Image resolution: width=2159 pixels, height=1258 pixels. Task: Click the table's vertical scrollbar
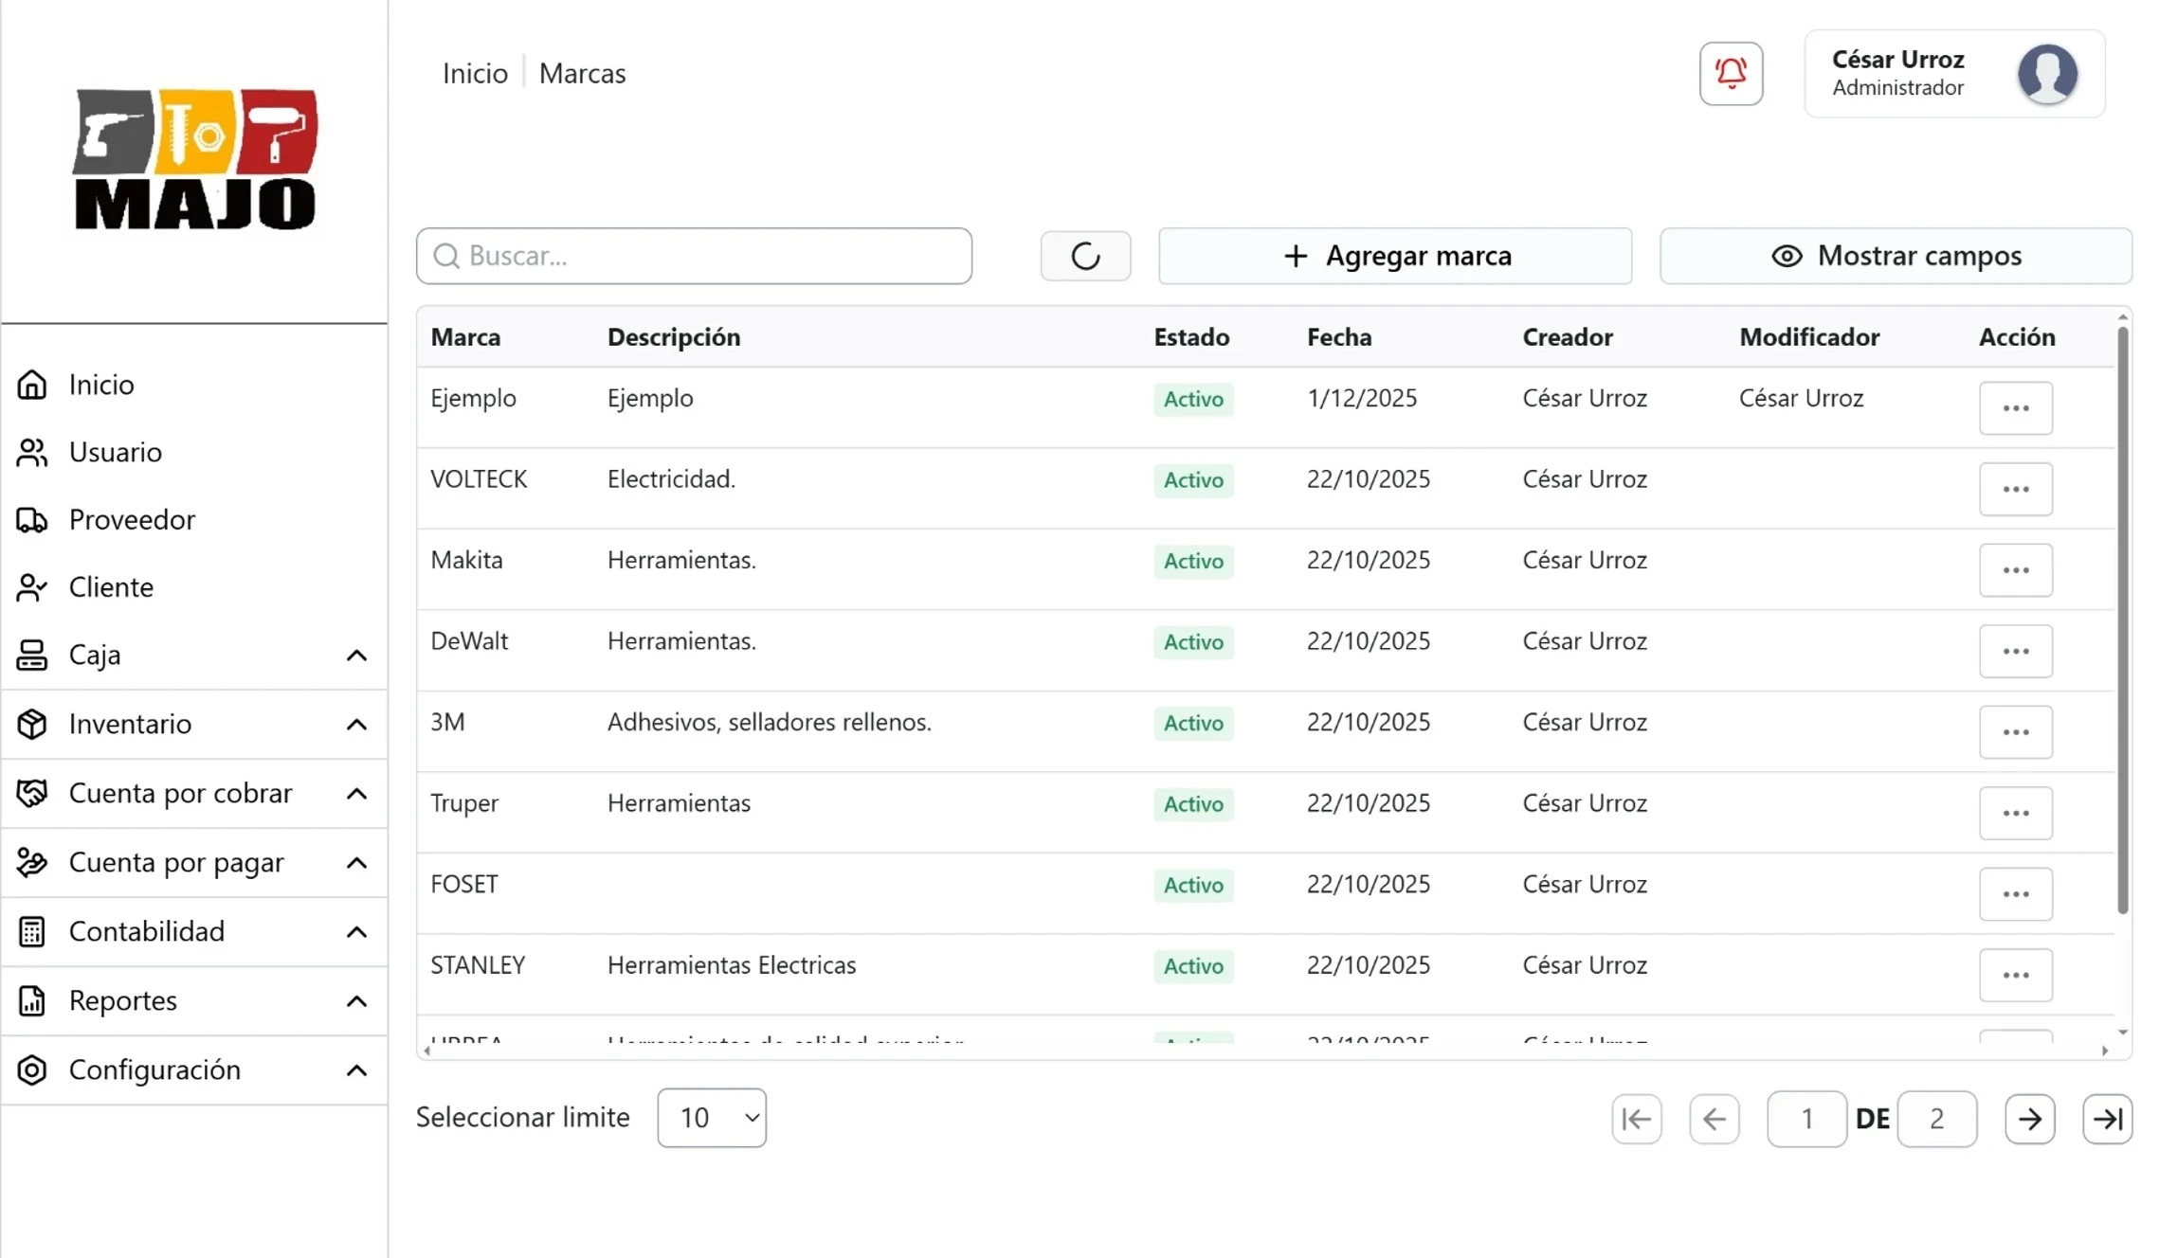point(2123,620)
